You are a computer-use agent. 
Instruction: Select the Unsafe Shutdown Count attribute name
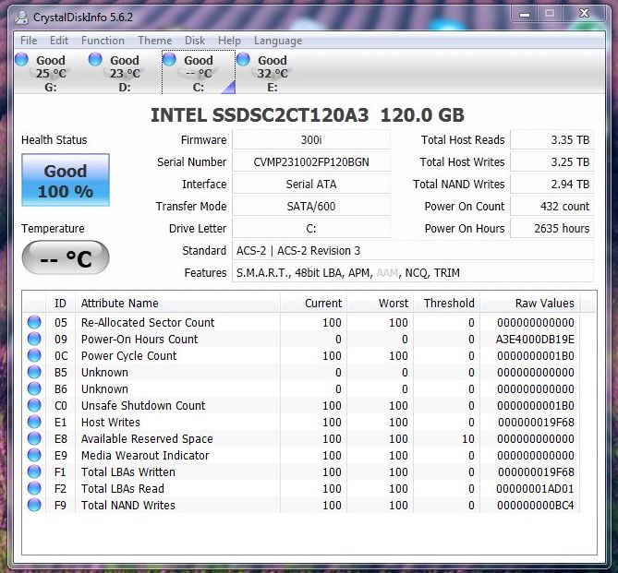[143, 405]
